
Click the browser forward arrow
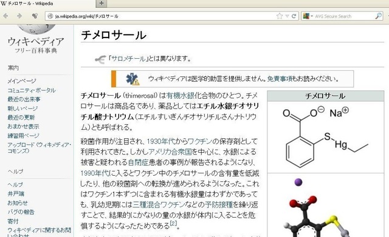click(19, 16)
